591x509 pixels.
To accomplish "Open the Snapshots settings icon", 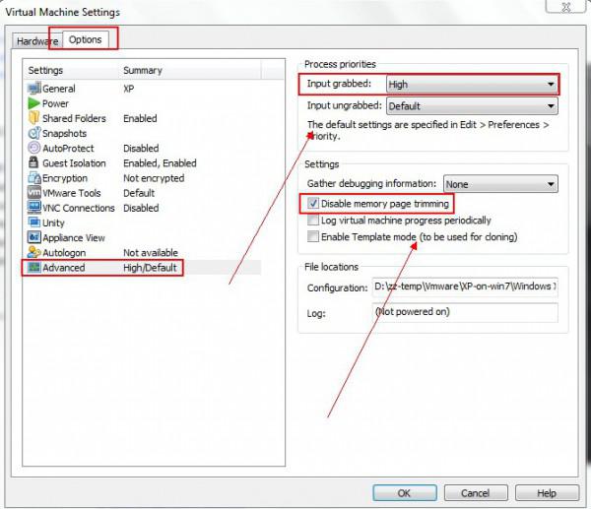I will pos(33,133).
